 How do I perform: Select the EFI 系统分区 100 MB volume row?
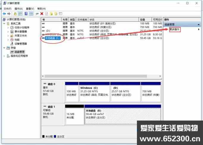point(101,24)
